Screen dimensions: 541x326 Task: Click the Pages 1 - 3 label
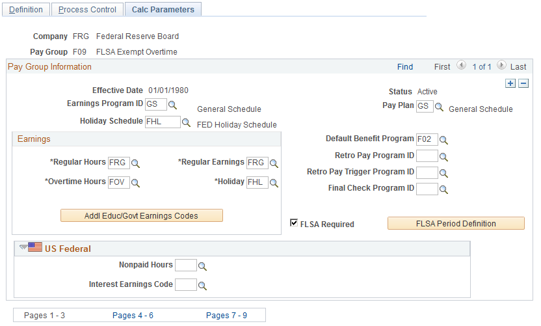pyautogui.click(x=44, y=316)
